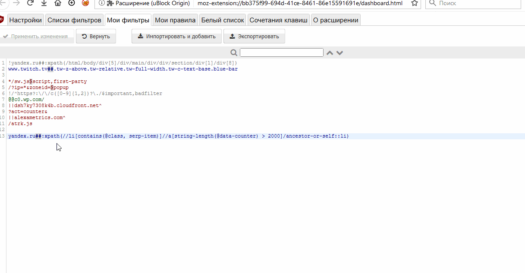Click the circled plus icon in the toolbar
Screen dimensions: 525x273
(72, 3)
